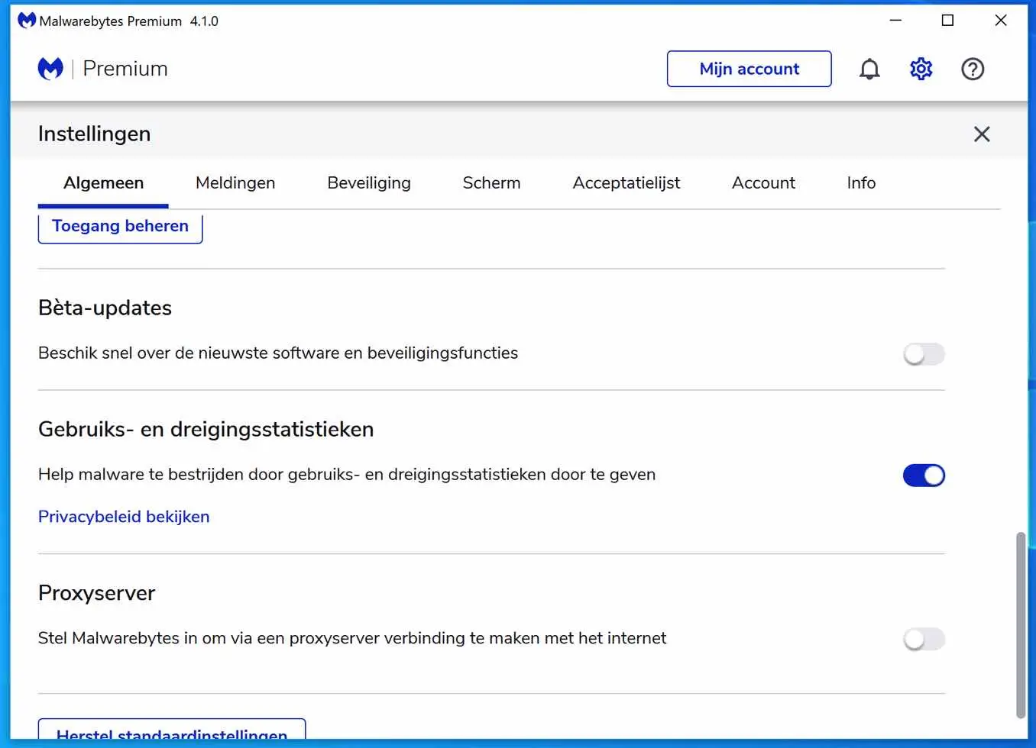Select the Algemeen tab
The image size is (1036, 748).
103,183
